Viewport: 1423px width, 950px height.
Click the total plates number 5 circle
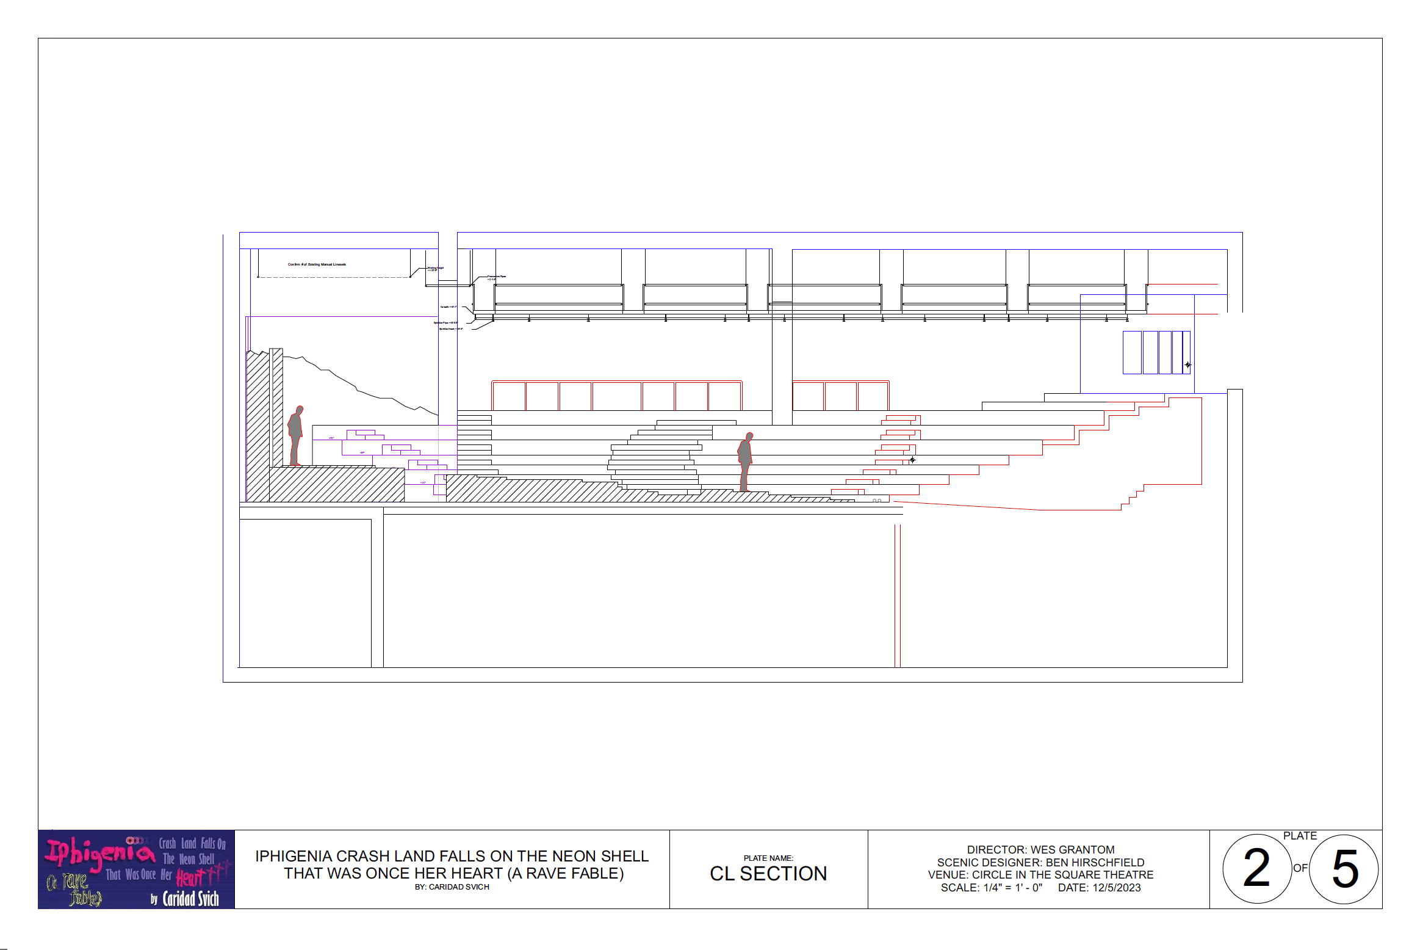1344,868
